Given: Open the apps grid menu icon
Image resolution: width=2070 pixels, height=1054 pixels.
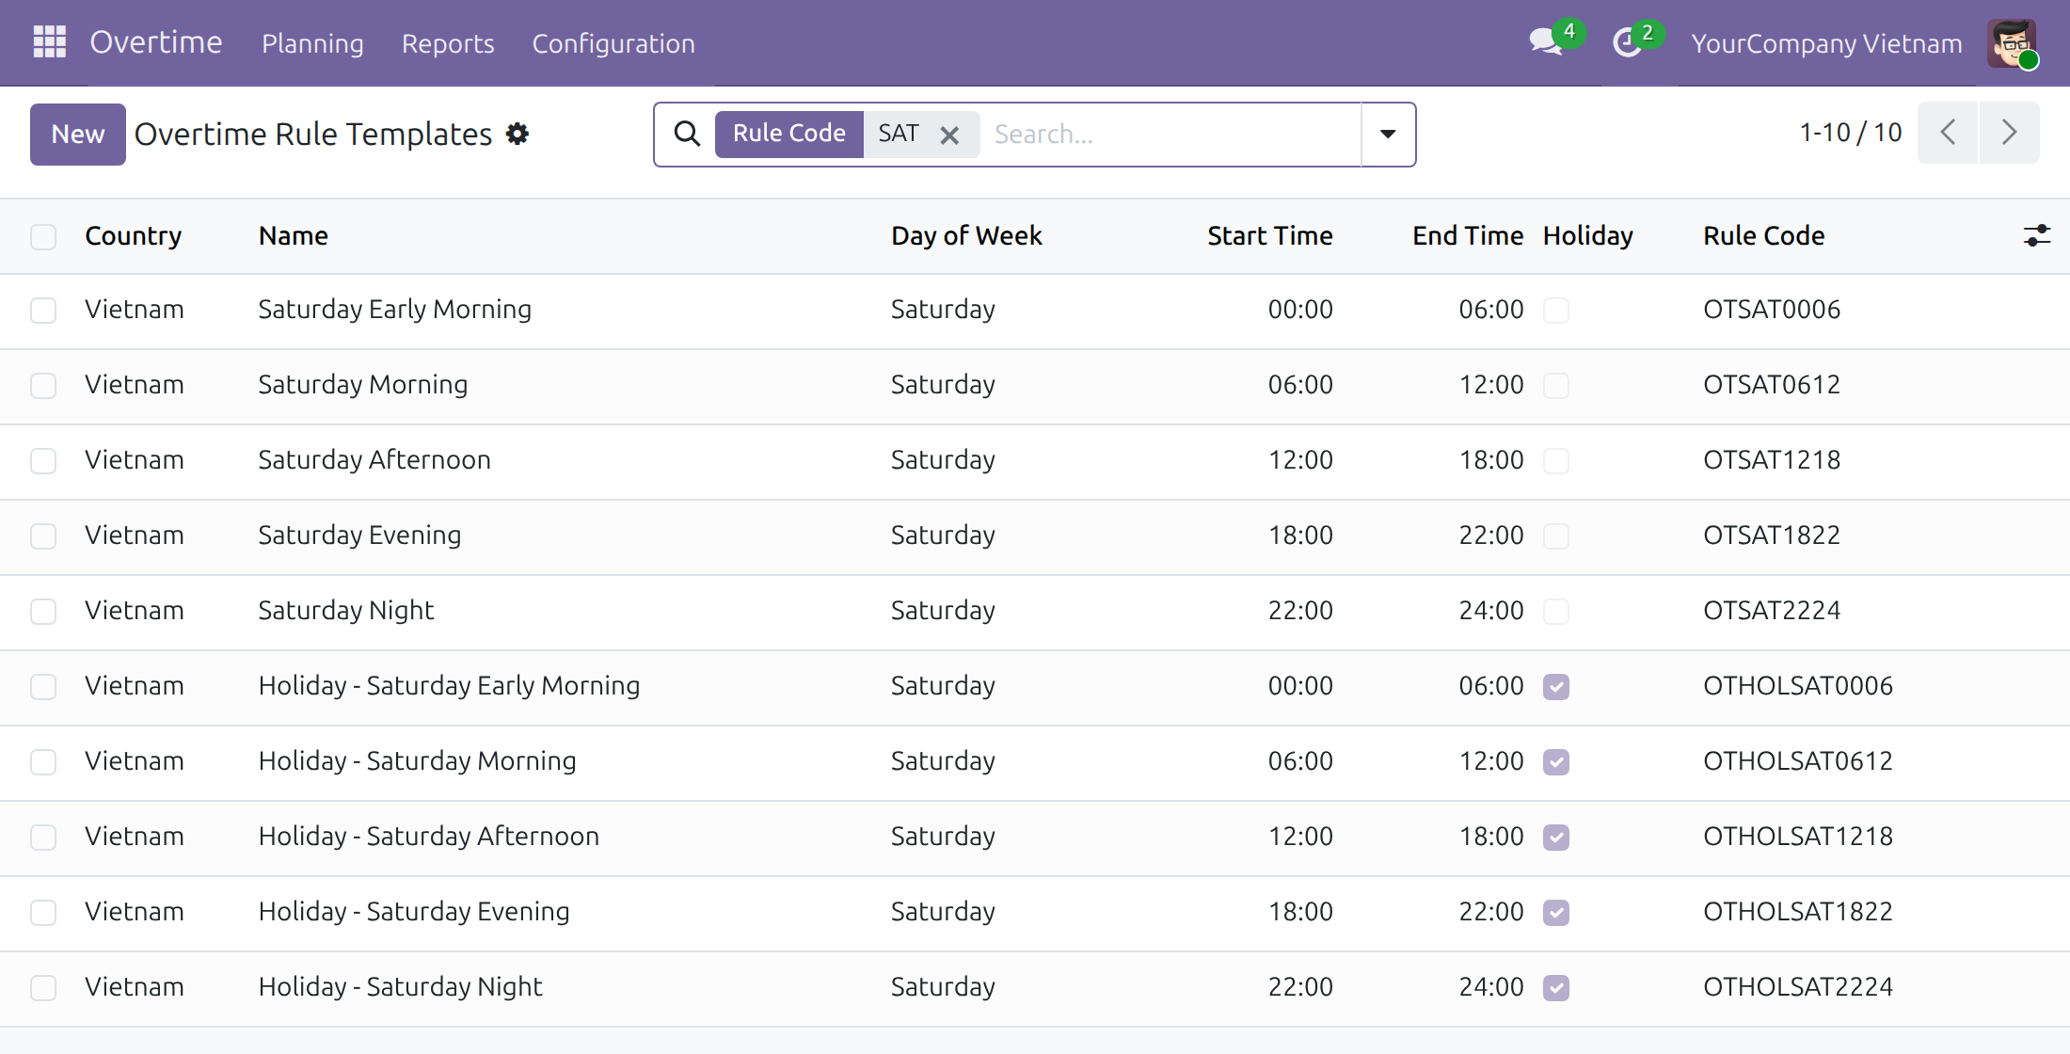Looking at the screenshot, I should [49, 42].
